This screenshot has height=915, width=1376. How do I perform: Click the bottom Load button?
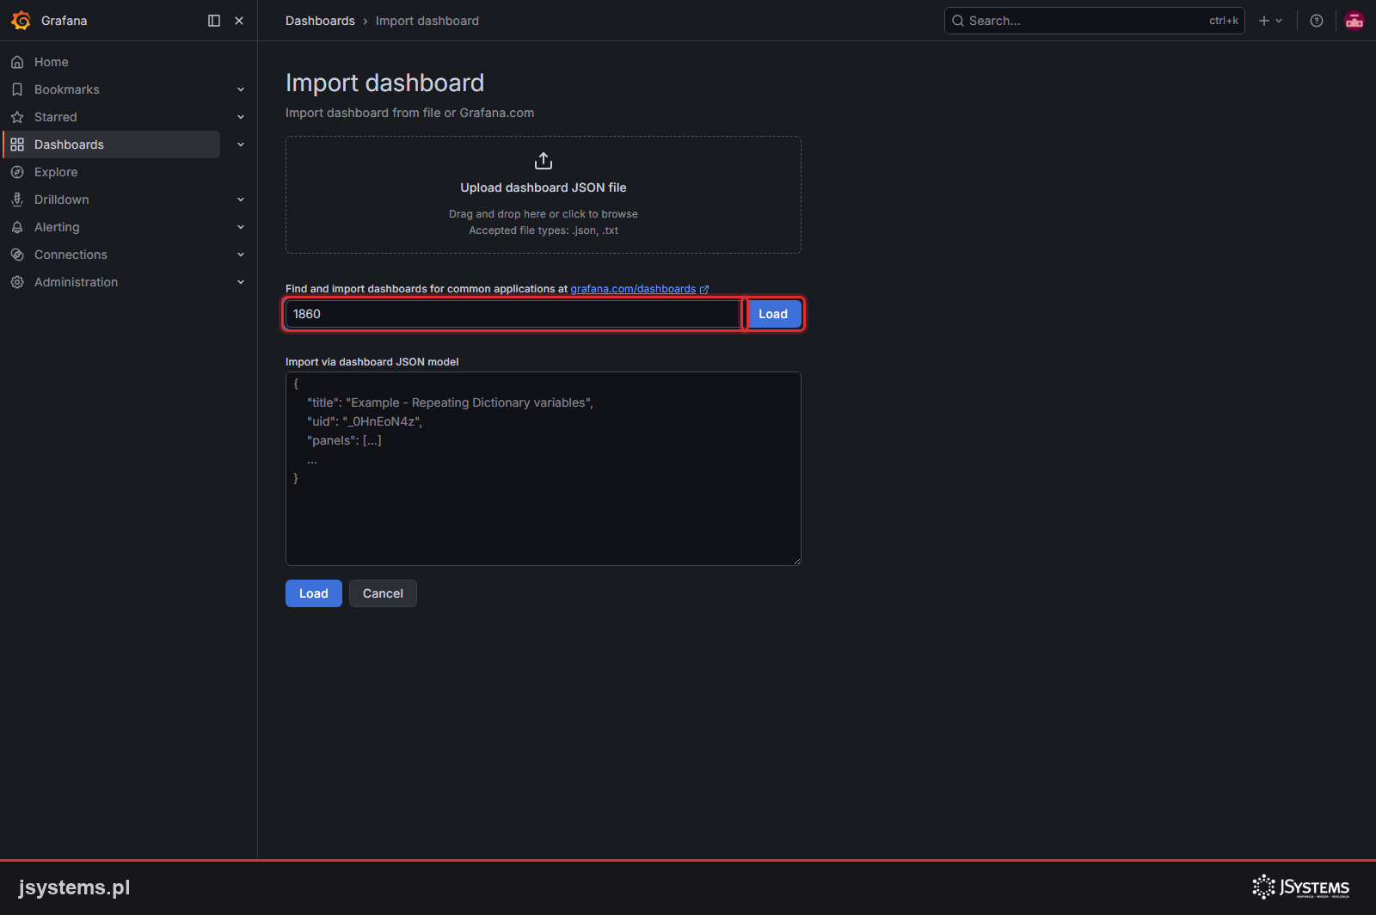pos(314,593)
